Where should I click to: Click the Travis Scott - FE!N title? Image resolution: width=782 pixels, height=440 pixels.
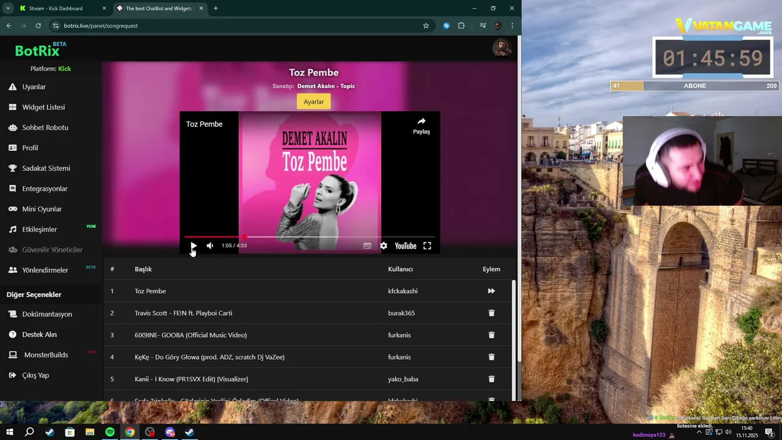(183, 313)
